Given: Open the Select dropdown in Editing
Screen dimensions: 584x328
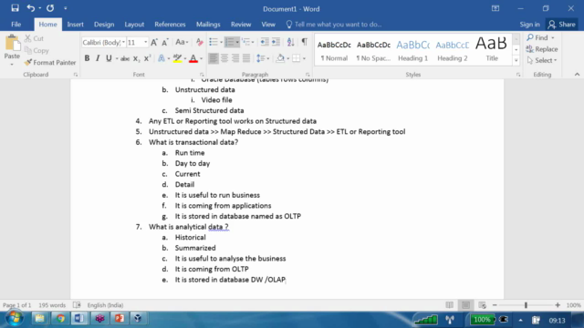Looking at the screenshot, I should (x=542, y=60).
